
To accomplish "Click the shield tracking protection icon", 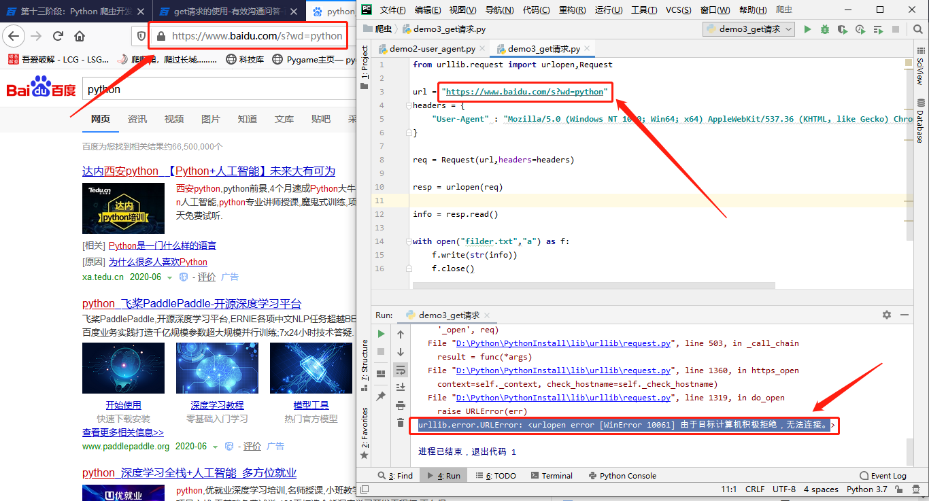I will pyautogui.click(x=142, y=36).
